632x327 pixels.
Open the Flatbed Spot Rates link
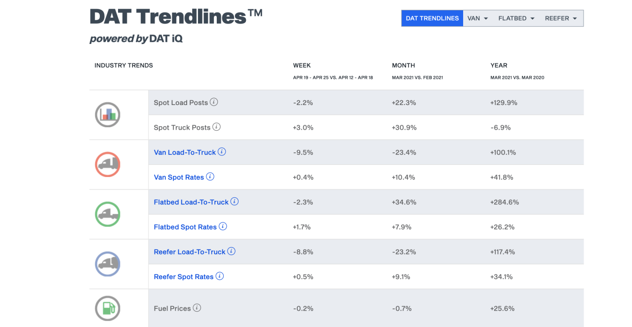(185, 227)
